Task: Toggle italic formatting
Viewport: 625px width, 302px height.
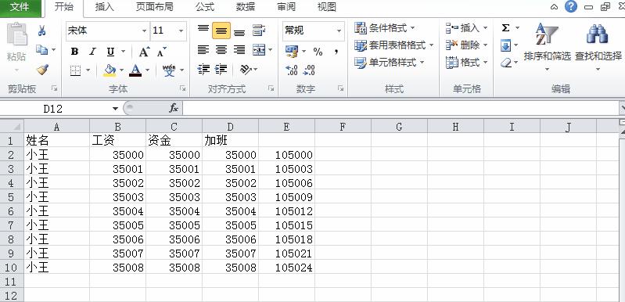Action: click(92, 52)
